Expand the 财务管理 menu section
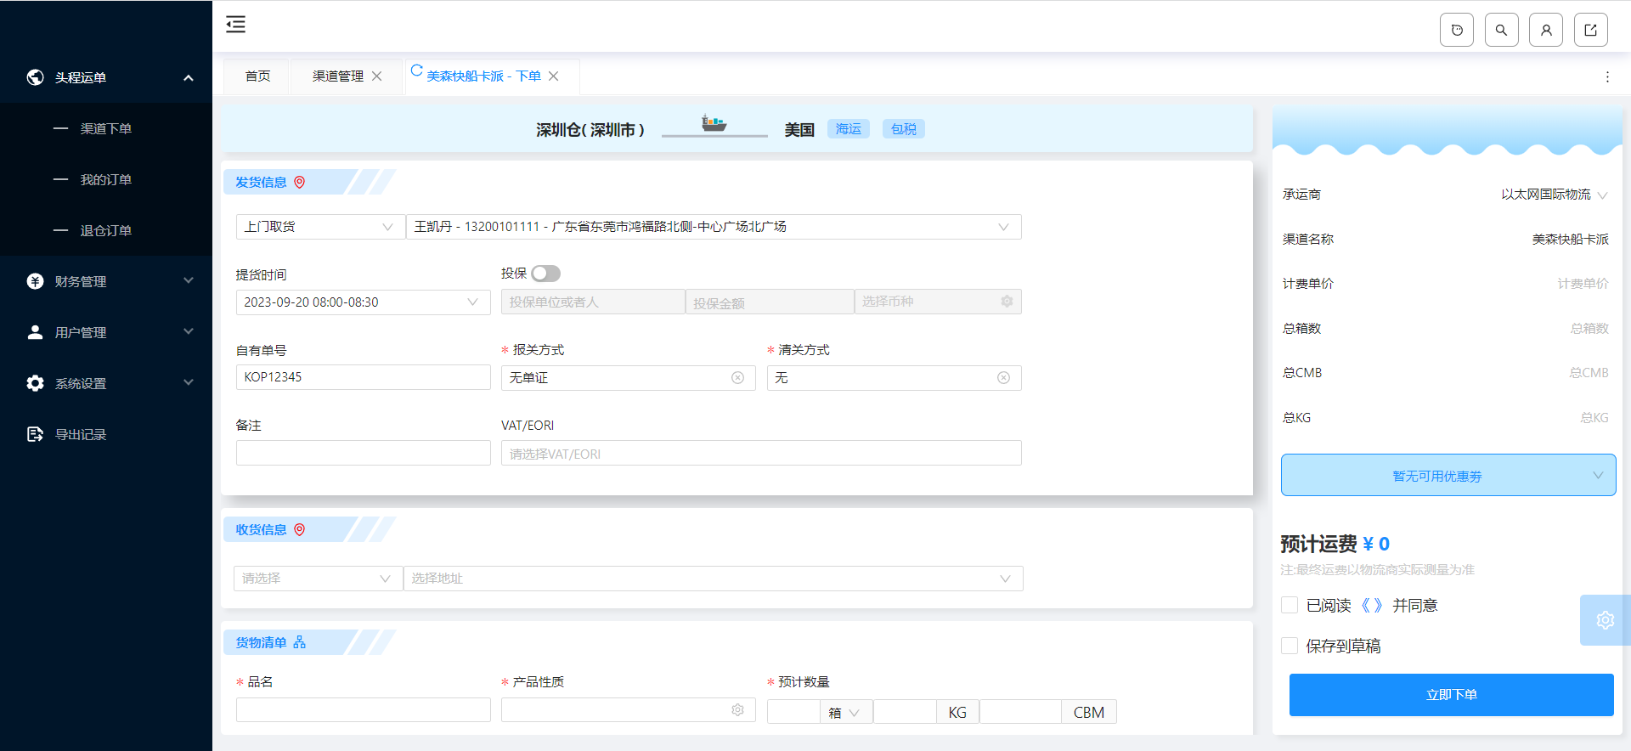Viewport: 1631px width, 751px height. pos(189,281)
